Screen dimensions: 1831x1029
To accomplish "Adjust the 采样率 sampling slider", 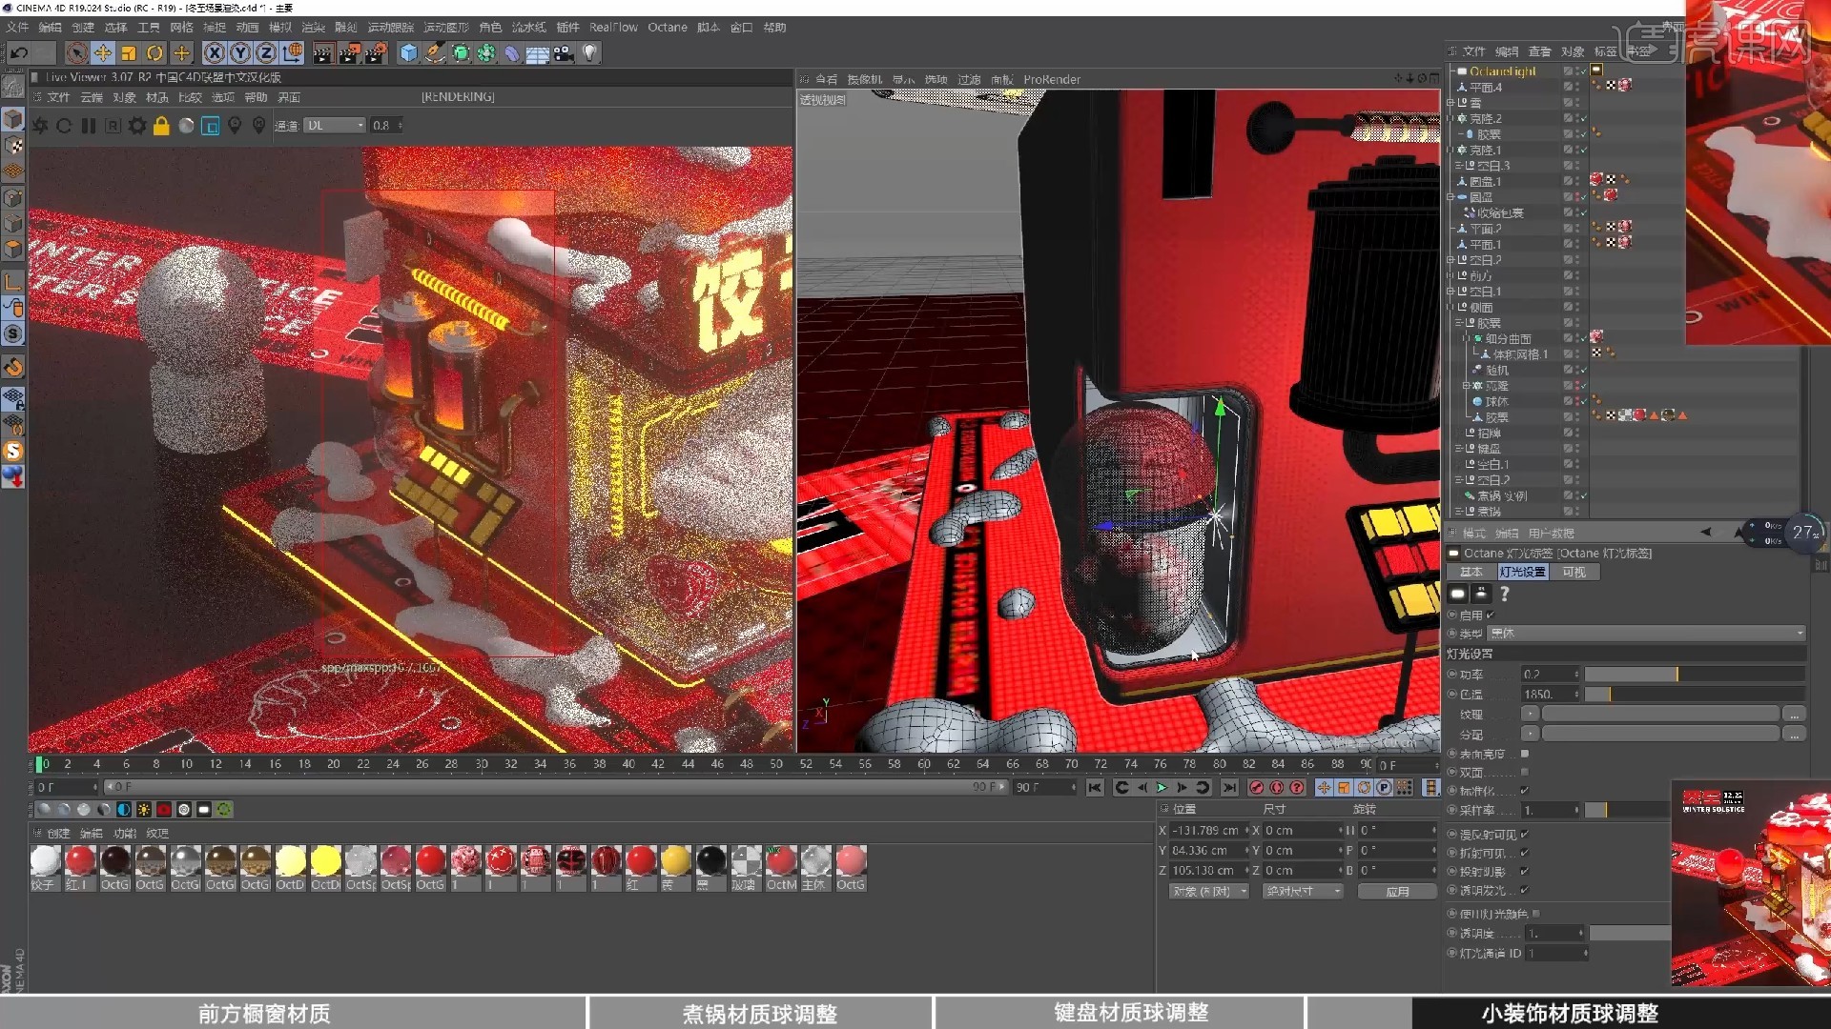I will pyautogui.click(x=1627, y=810).
